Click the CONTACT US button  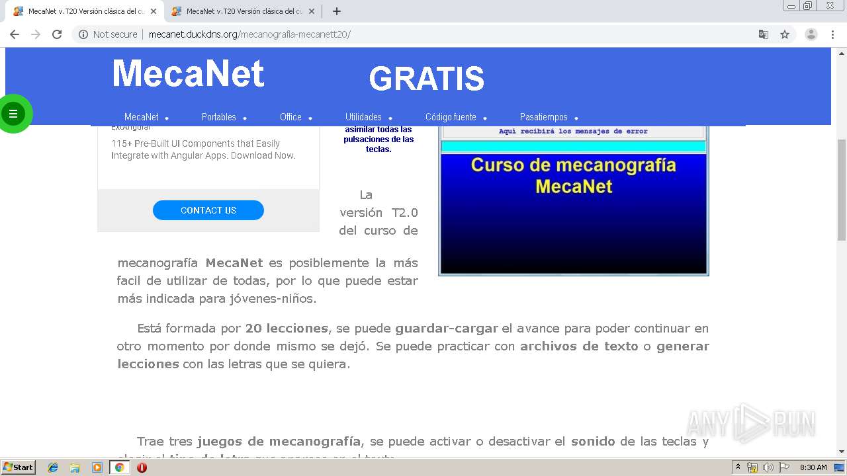tap(208, 210)
